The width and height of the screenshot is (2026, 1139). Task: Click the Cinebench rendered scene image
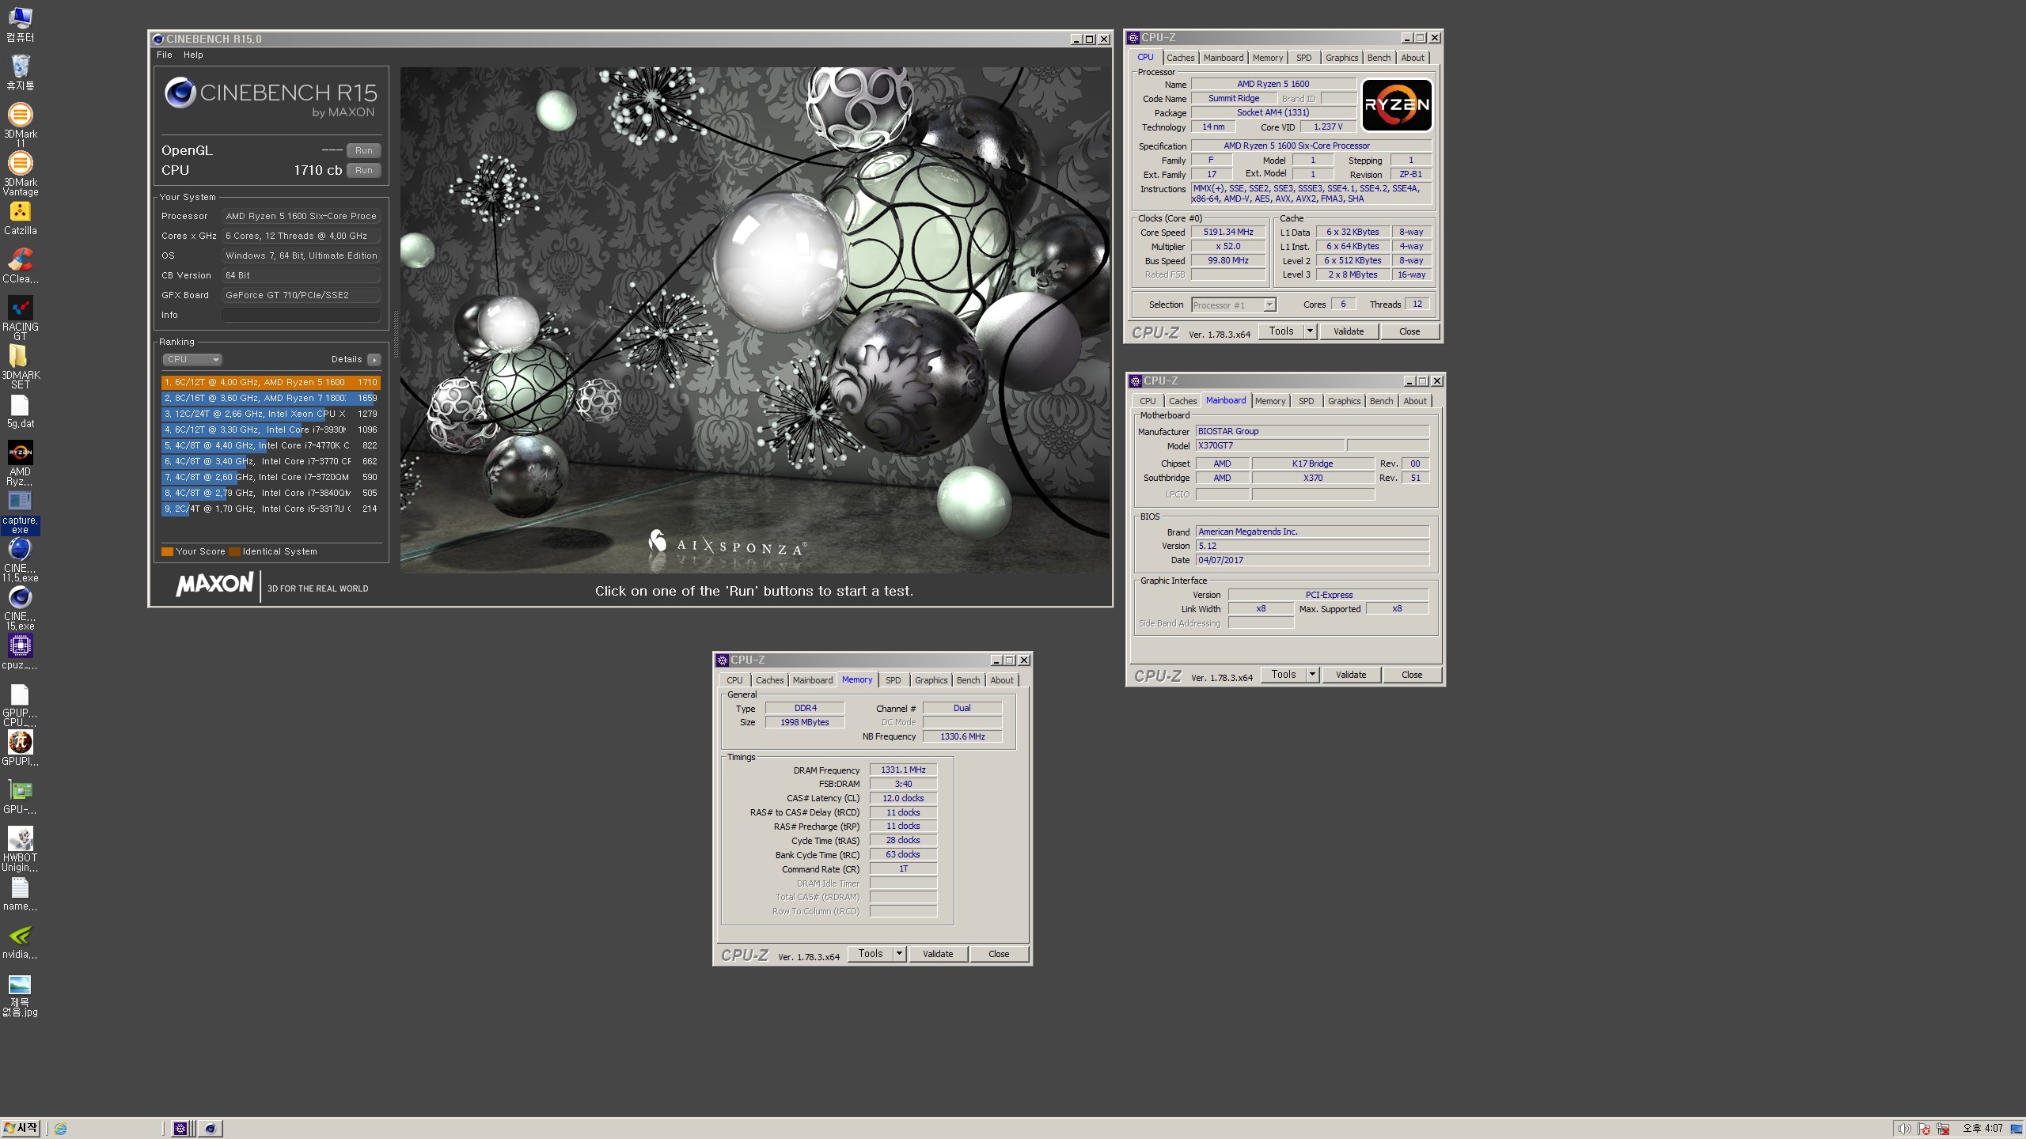click(755, 320)
